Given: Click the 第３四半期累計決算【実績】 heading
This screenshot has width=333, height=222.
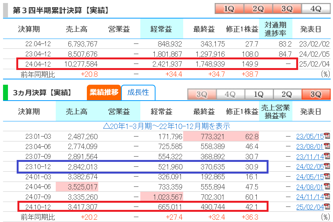Looking at the screenshot, I should coord(61,10).
